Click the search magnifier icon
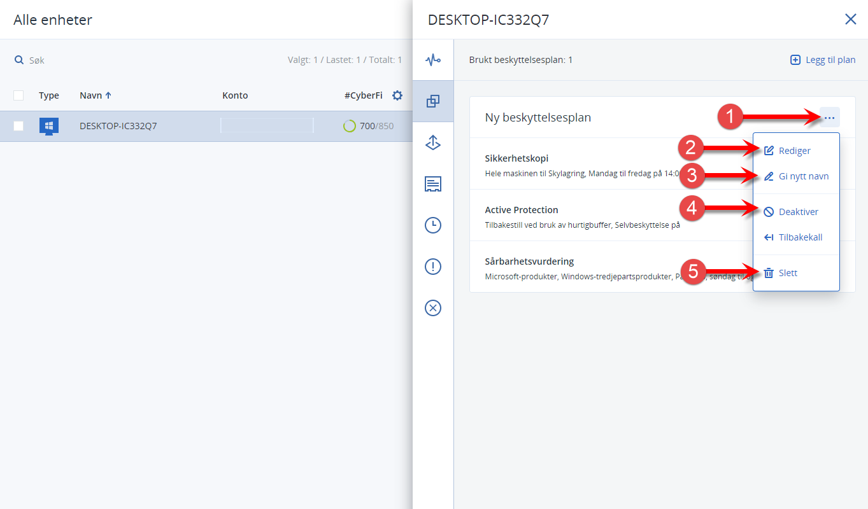The height and width of the screenshot is (509, 868). point(19,60)
